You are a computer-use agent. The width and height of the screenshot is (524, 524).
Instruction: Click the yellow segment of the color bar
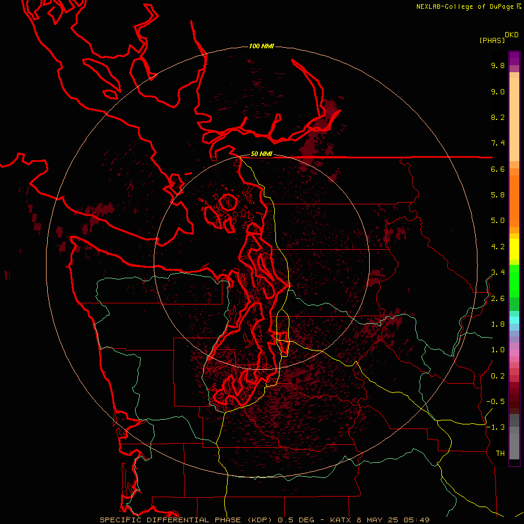(x=514, y=249)
